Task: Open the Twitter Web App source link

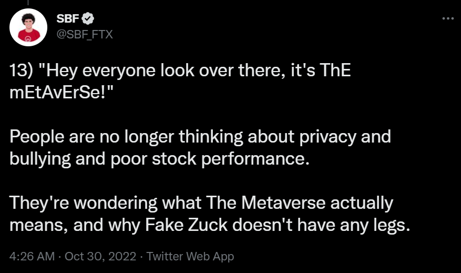Action: click(x=190, y=257)
